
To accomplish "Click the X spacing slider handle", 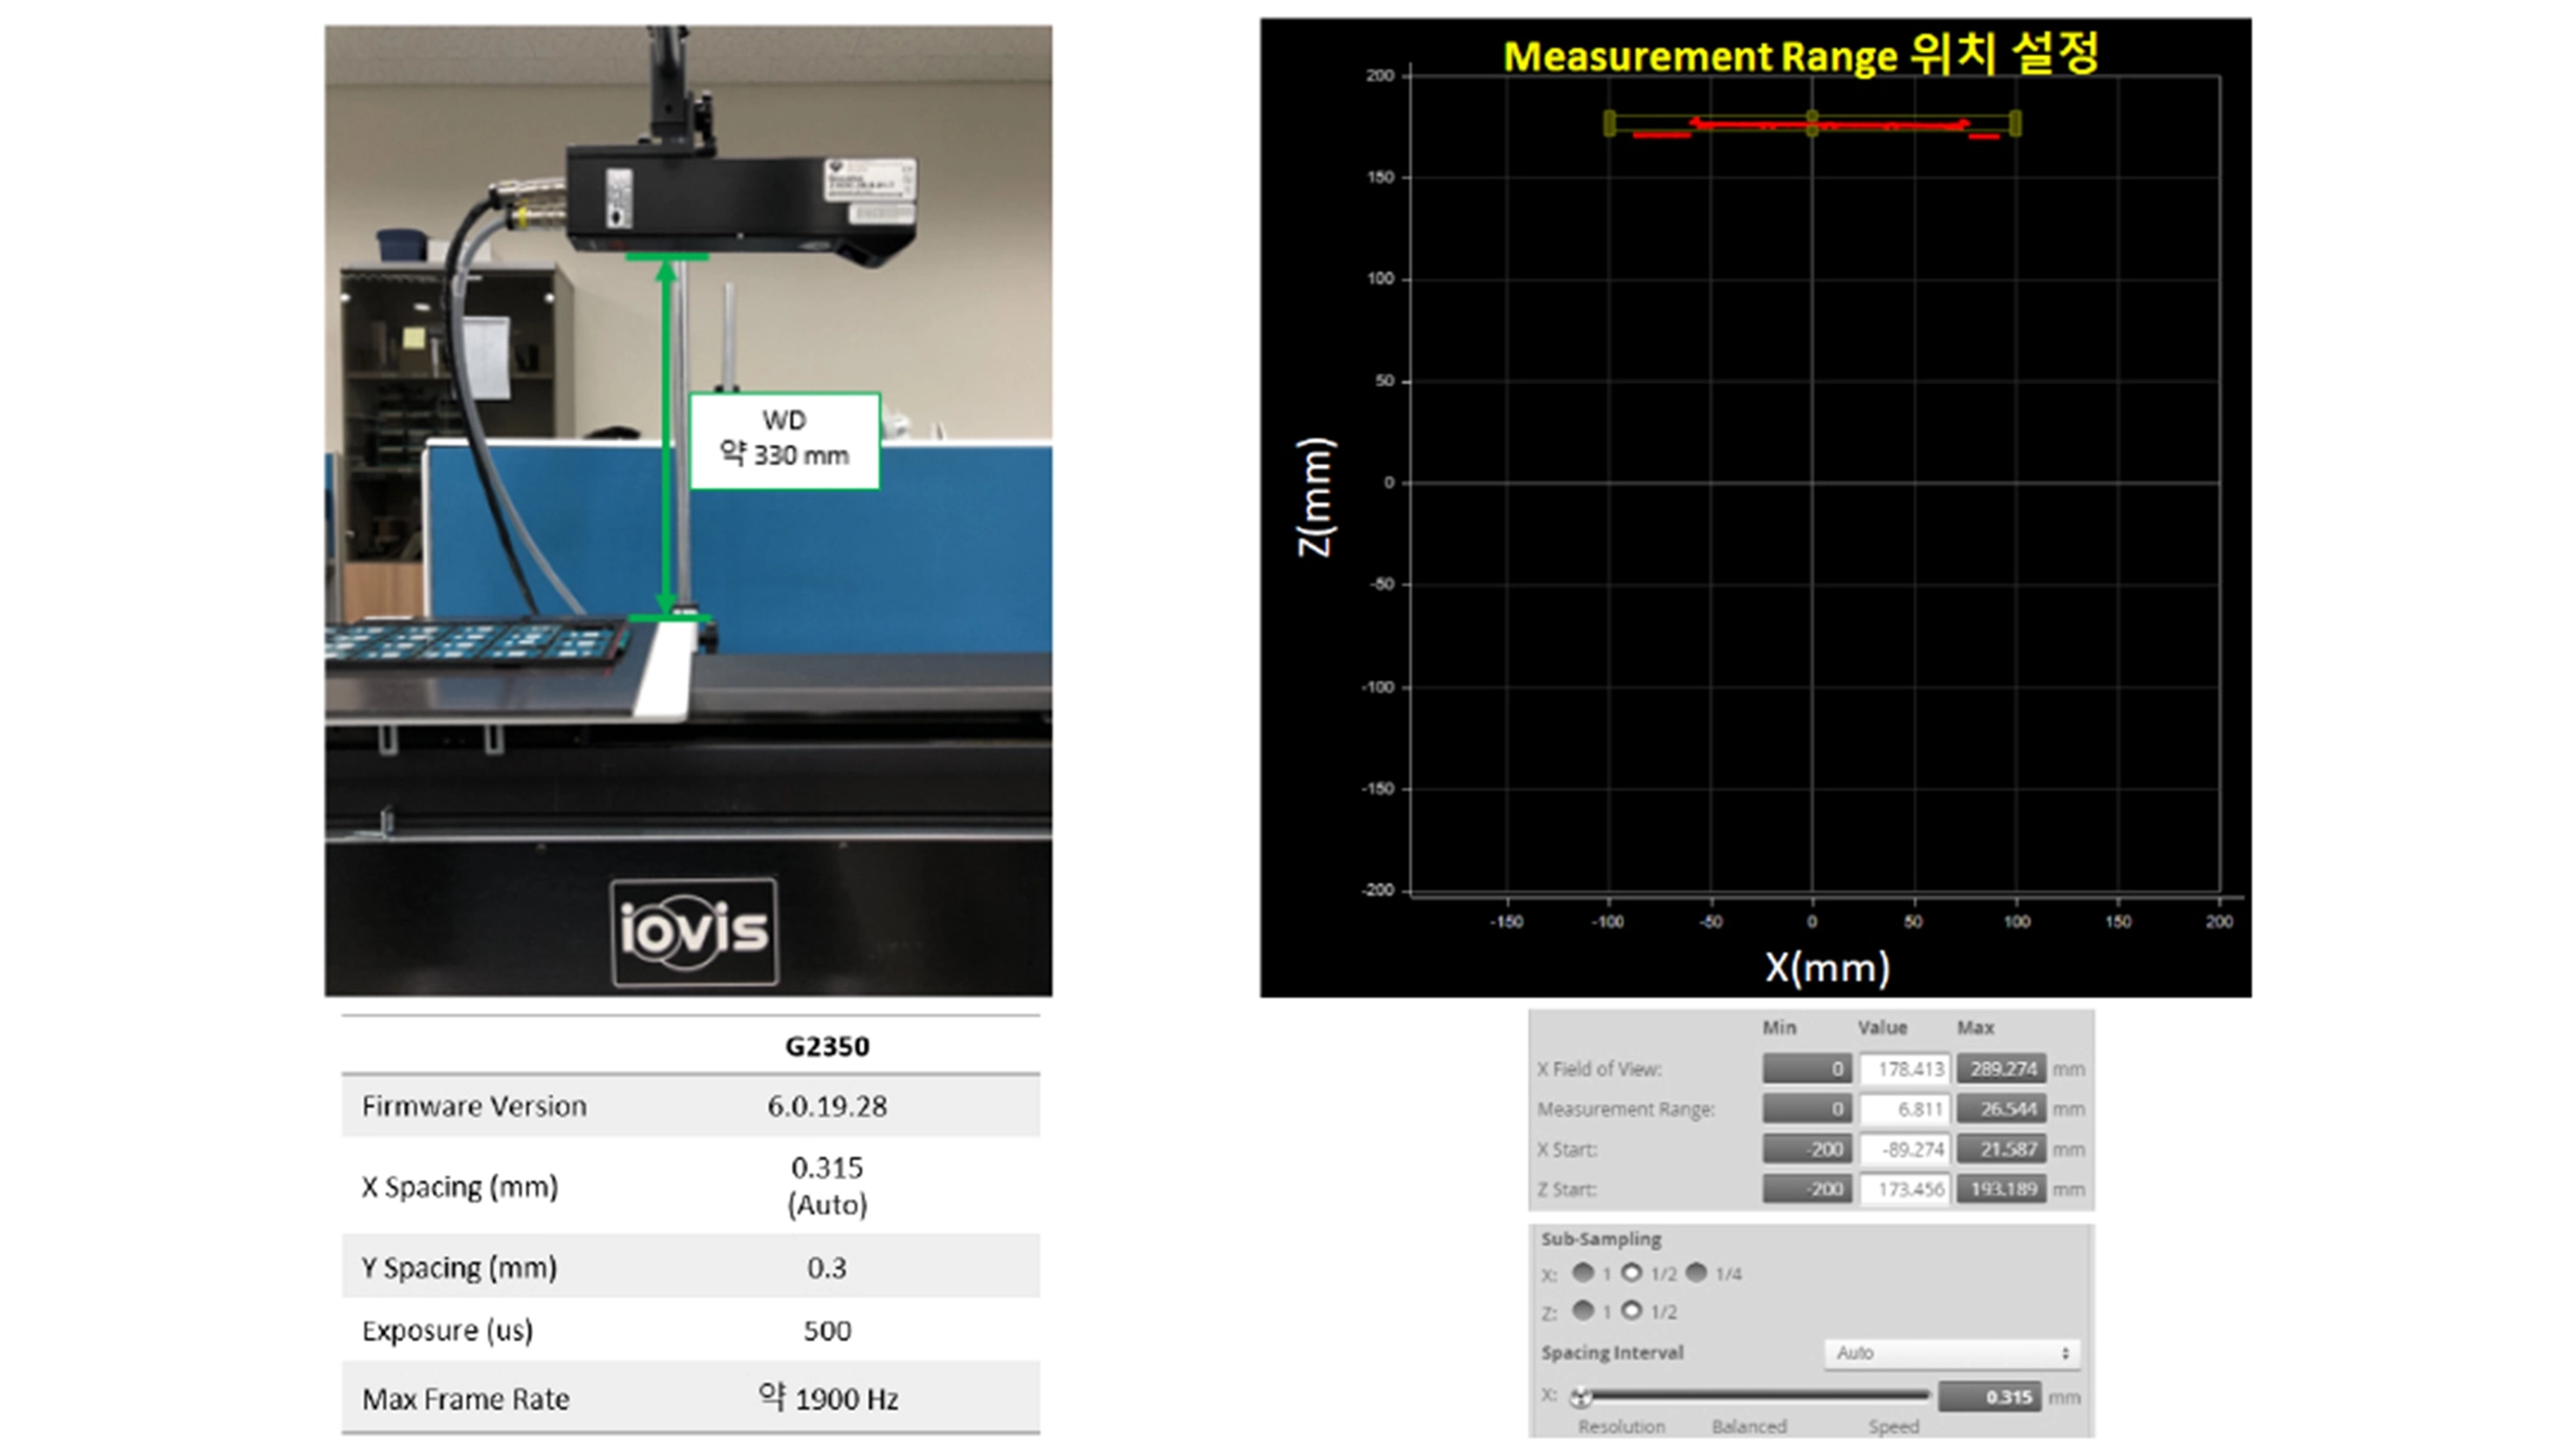I will click(x=1581, y=1397).
